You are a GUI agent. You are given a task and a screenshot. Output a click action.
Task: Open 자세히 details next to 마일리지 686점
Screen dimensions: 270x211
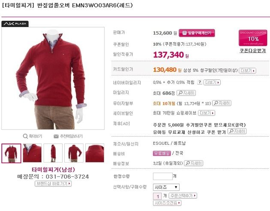click(186, 93)
